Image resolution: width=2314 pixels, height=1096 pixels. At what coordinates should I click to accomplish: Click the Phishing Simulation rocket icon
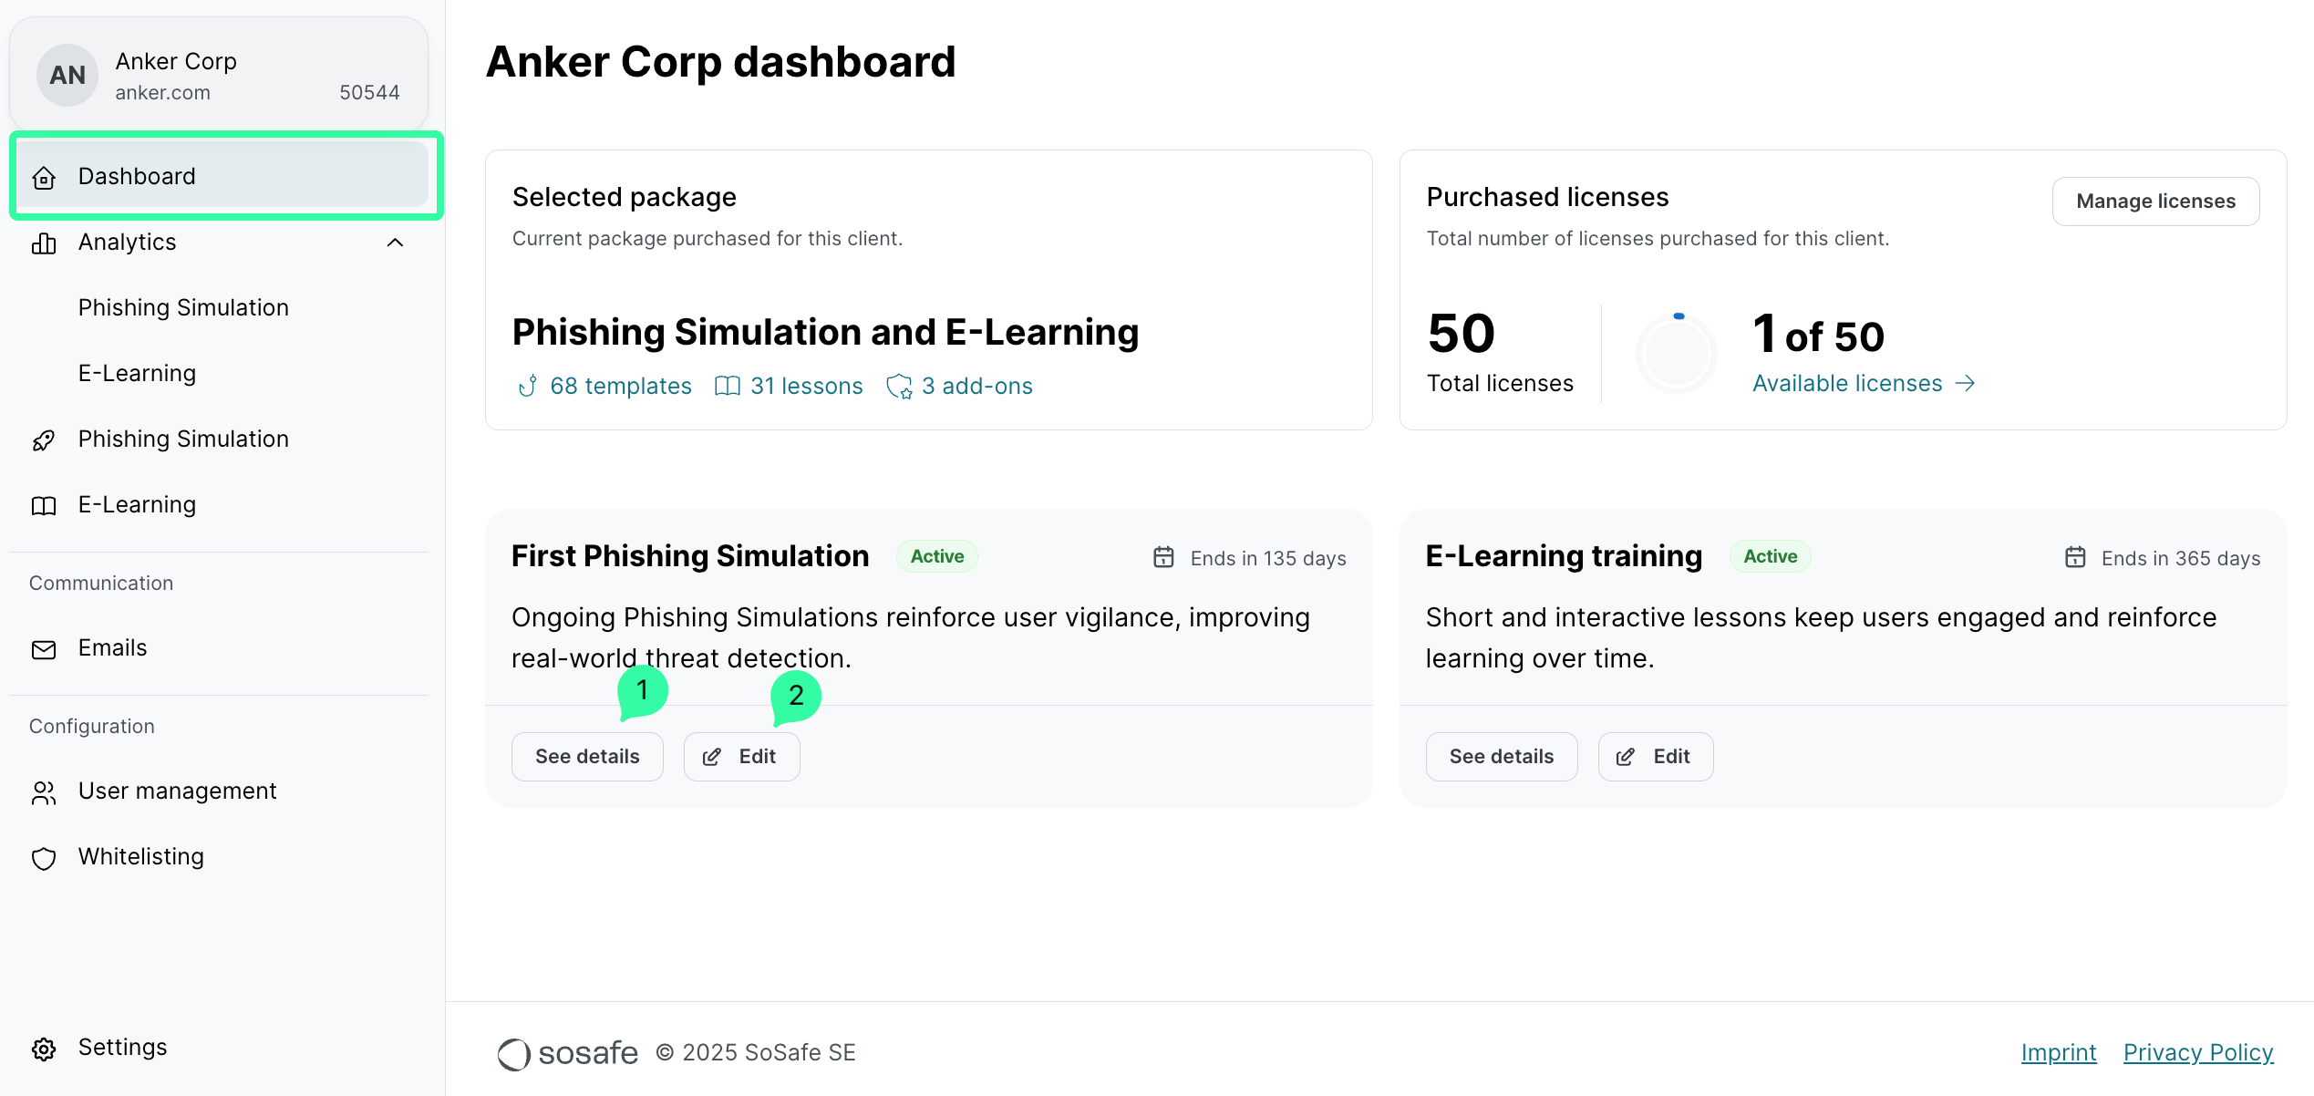pos(44,440)
